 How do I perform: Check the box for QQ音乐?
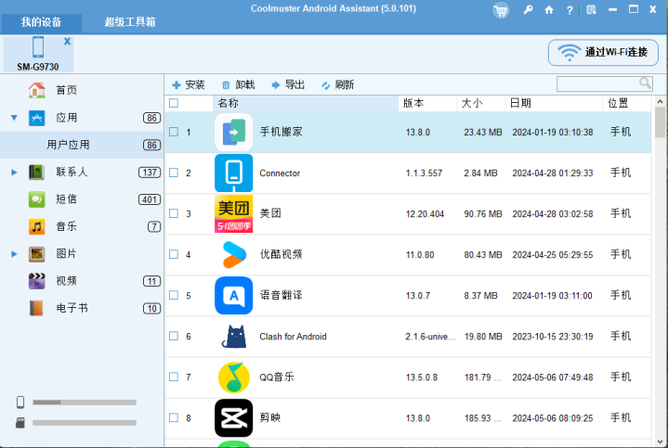click(174, 377)
